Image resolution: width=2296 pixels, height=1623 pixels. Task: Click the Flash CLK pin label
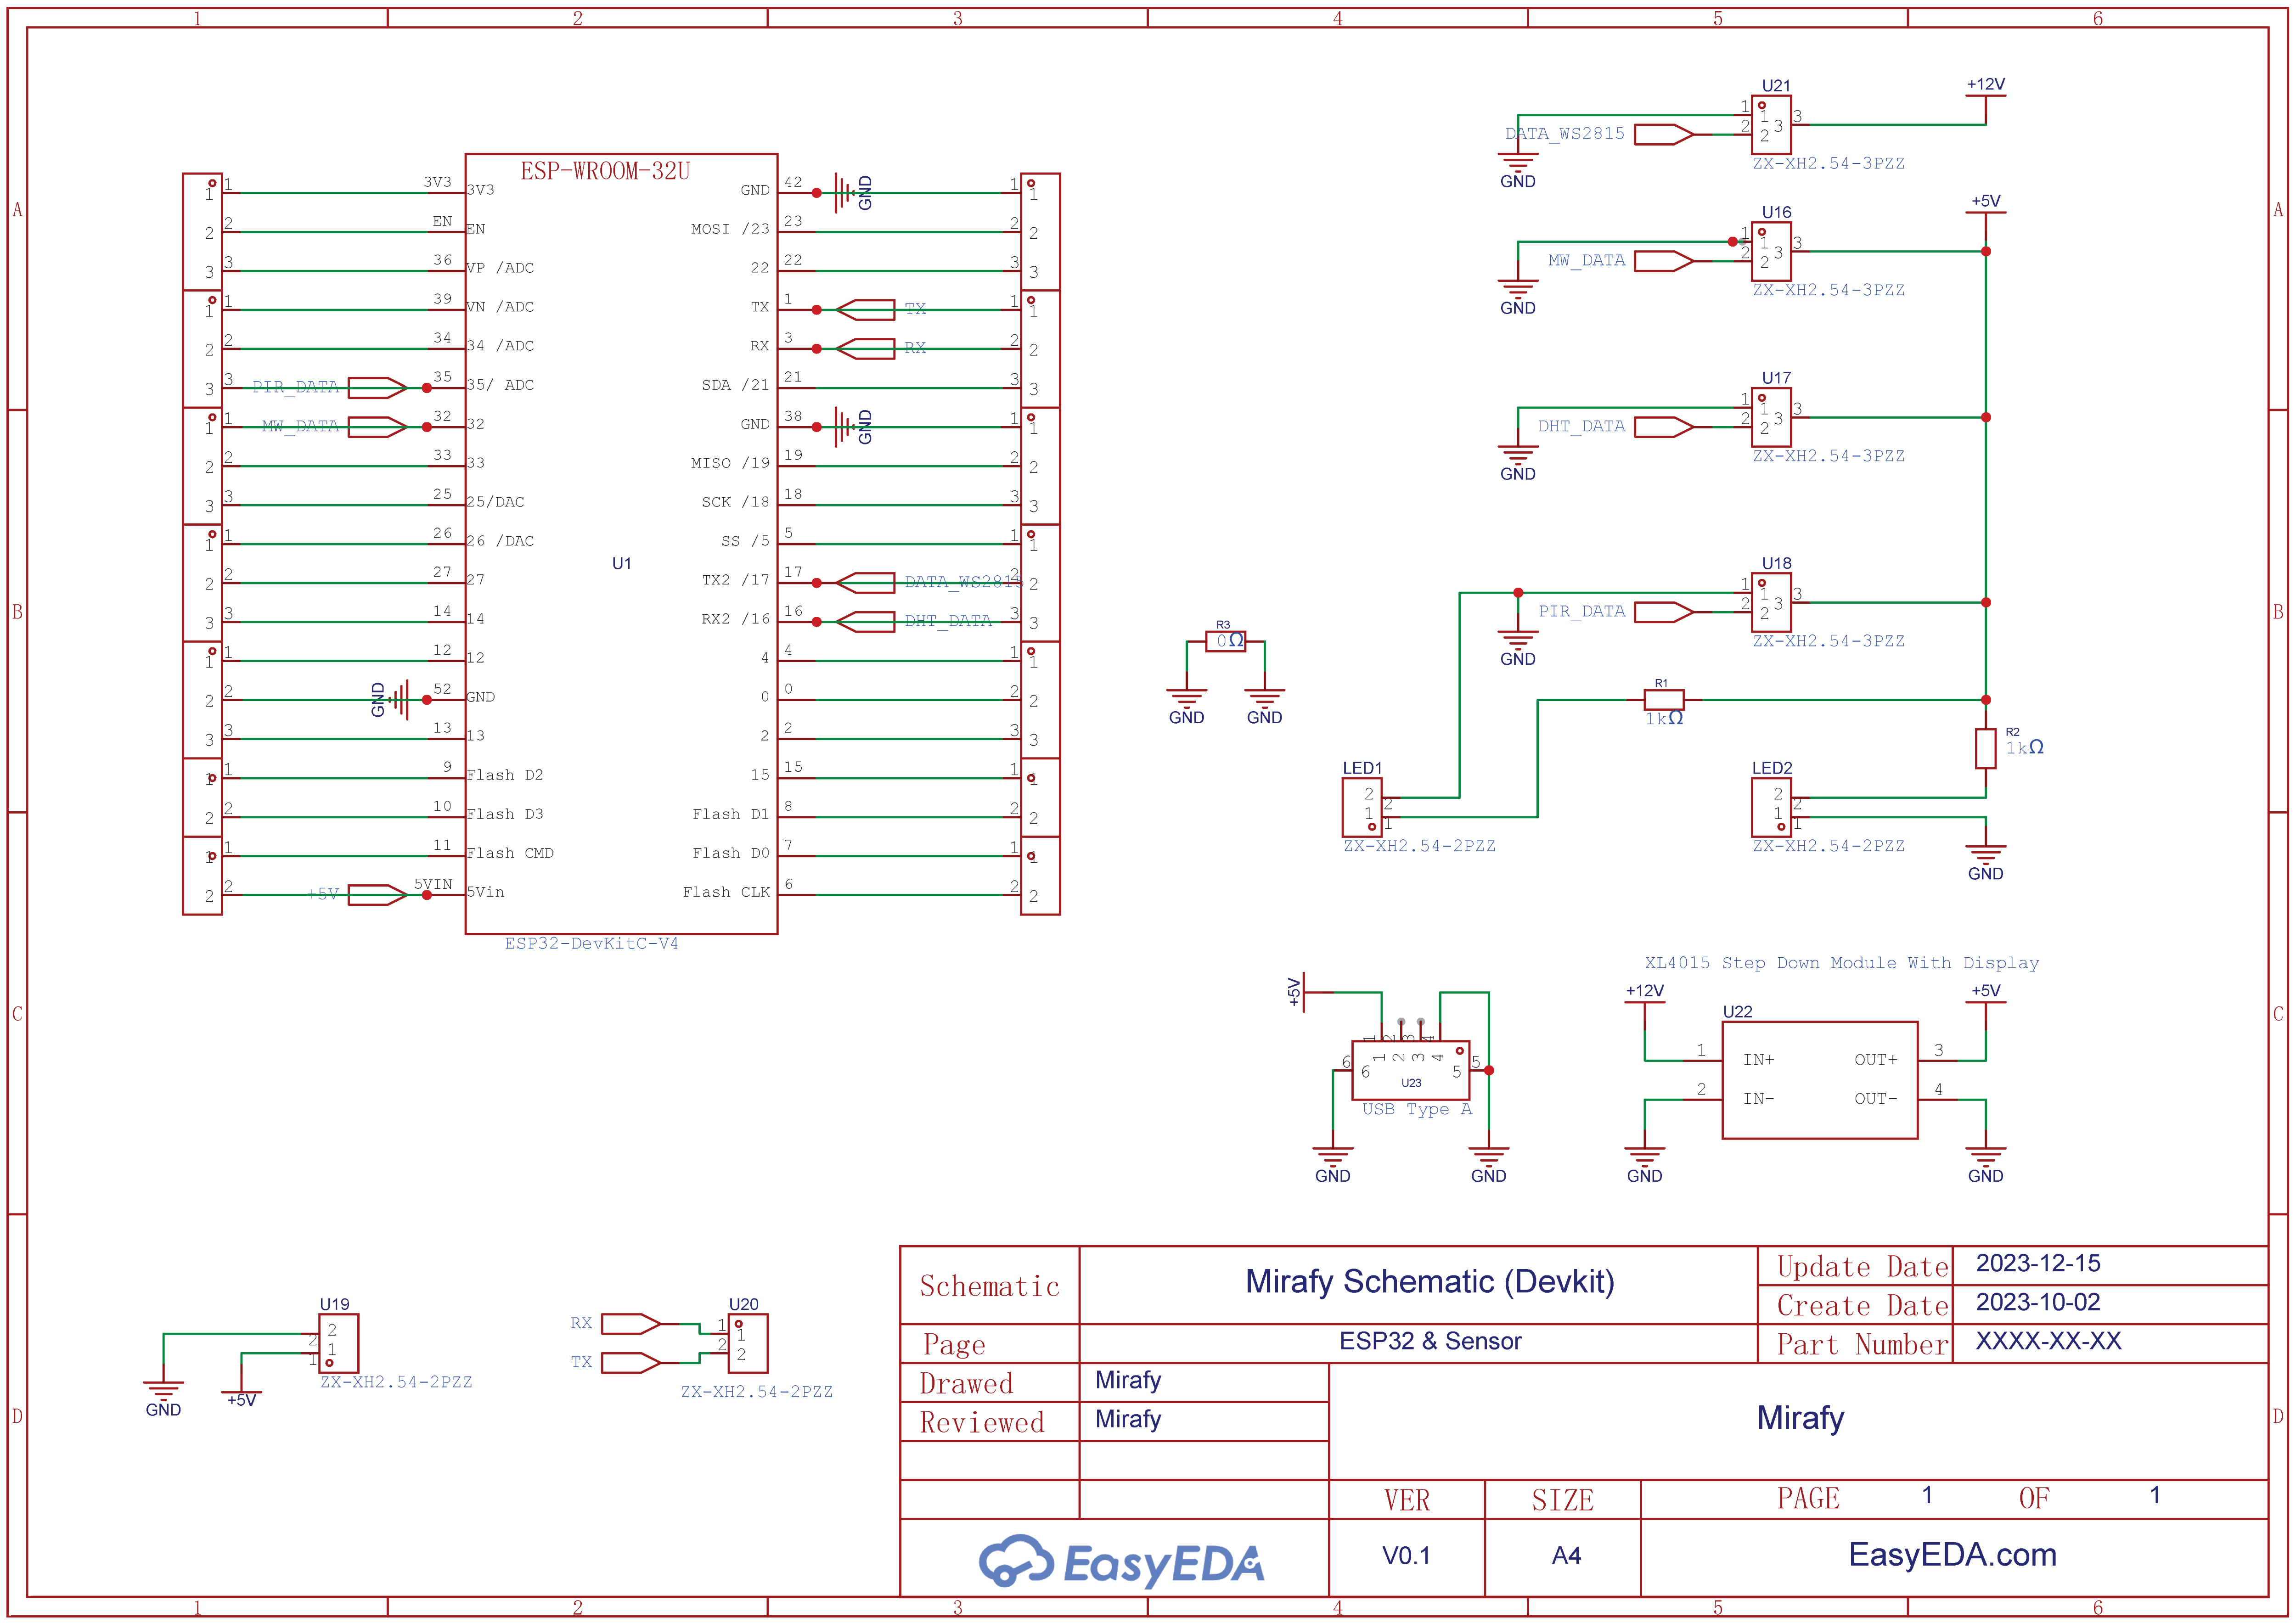click(x=726, y=892)
